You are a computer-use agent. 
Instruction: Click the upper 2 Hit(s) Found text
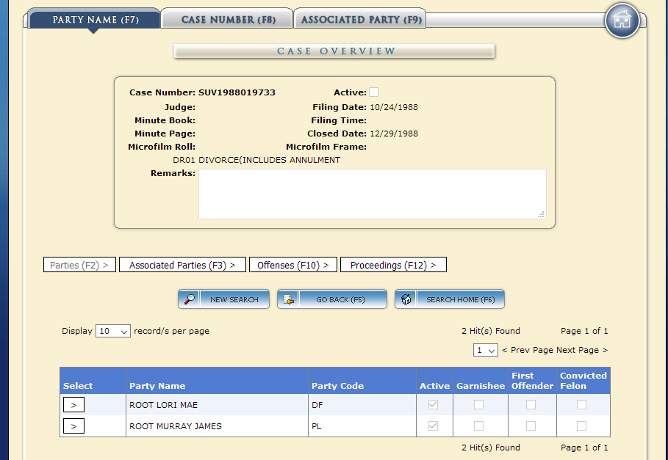pyautogui.click(x=491, y=331)
